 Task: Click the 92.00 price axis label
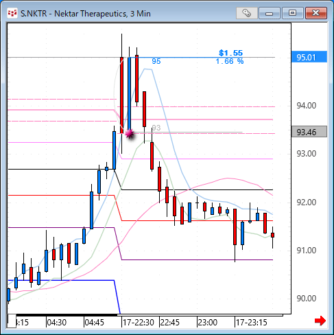coord(307,203)
